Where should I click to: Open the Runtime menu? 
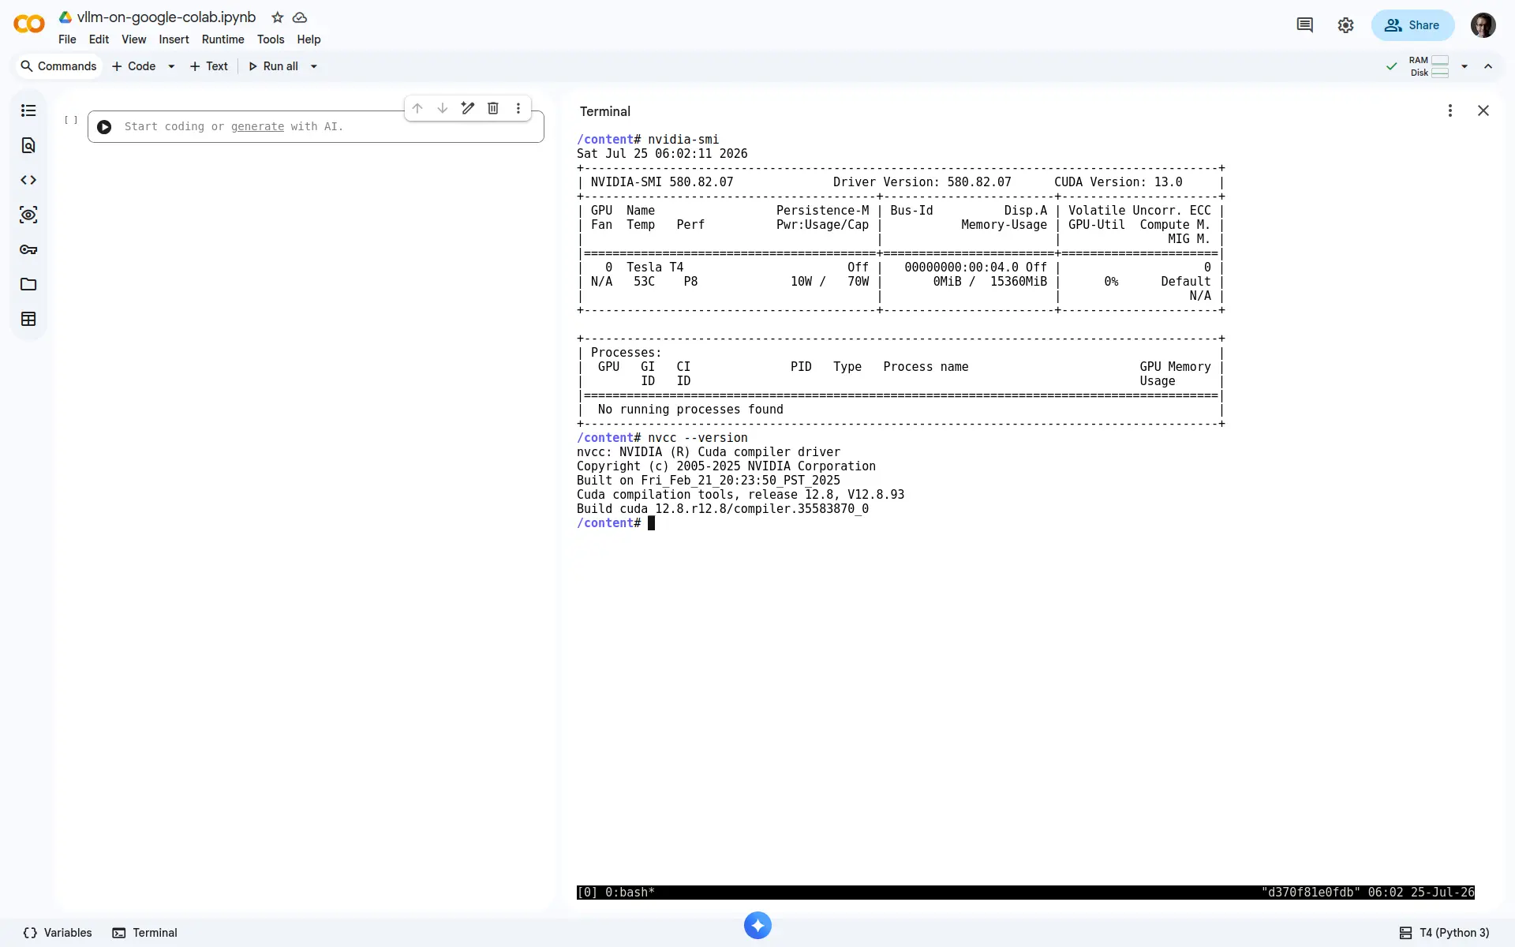click(223, 39)
